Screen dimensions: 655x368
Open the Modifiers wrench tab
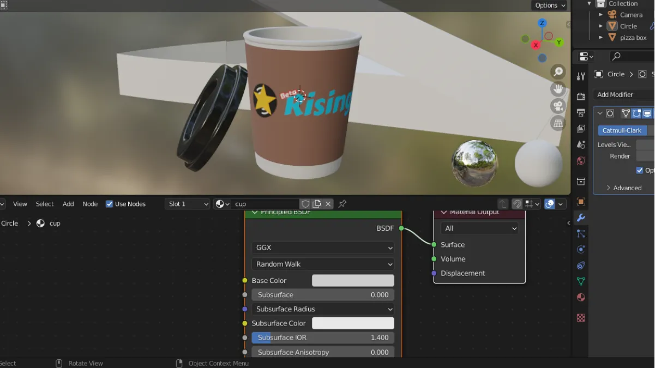point(581,218)
